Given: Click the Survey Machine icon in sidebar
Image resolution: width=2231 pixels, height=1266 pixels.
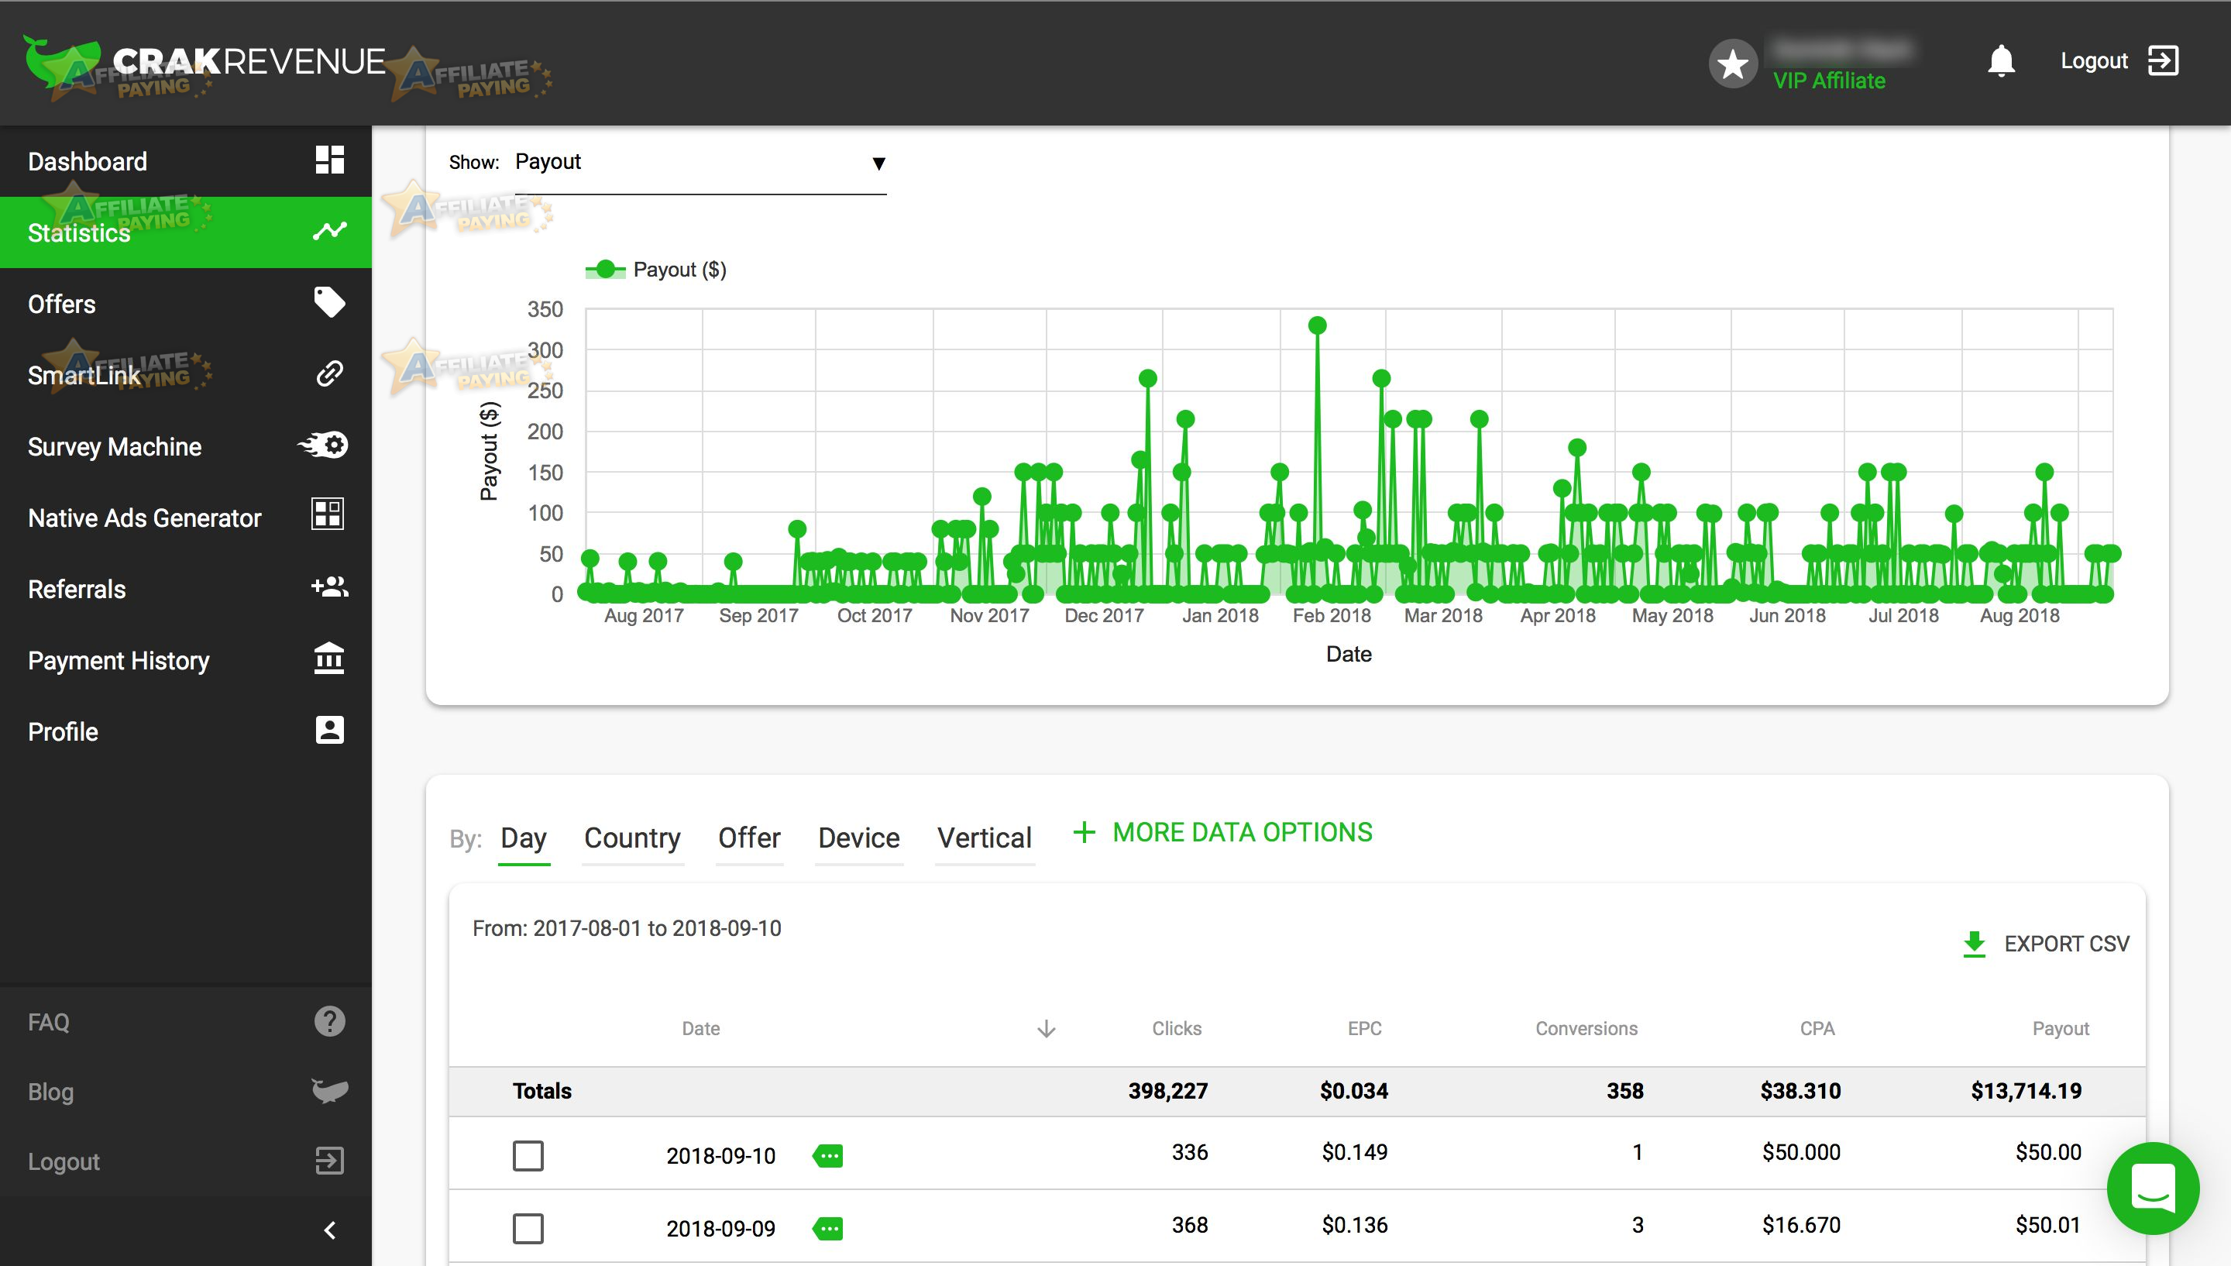Looking at the screenshot, I should [x=323, y=446].
